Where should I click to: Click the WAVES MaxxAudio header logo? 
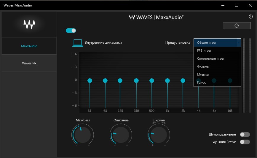click(x=156, y=17)
